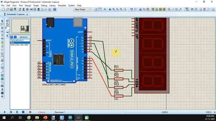The image size is (216, 121).
Task: Select 7SEG-MPX4-CA in the devices list
Action: pyautogui.click(x=20, y=40)
